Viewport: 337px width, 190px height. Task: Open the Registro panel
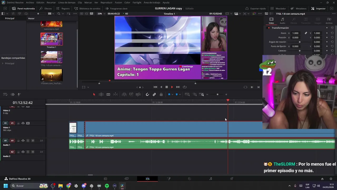pos(63,8)
